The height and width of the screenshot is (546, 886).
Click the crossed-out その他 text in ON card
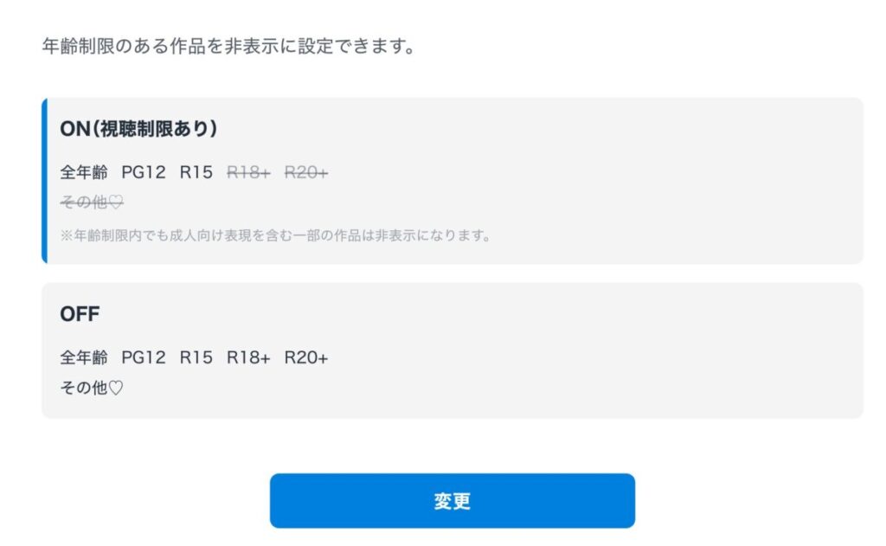83,203
